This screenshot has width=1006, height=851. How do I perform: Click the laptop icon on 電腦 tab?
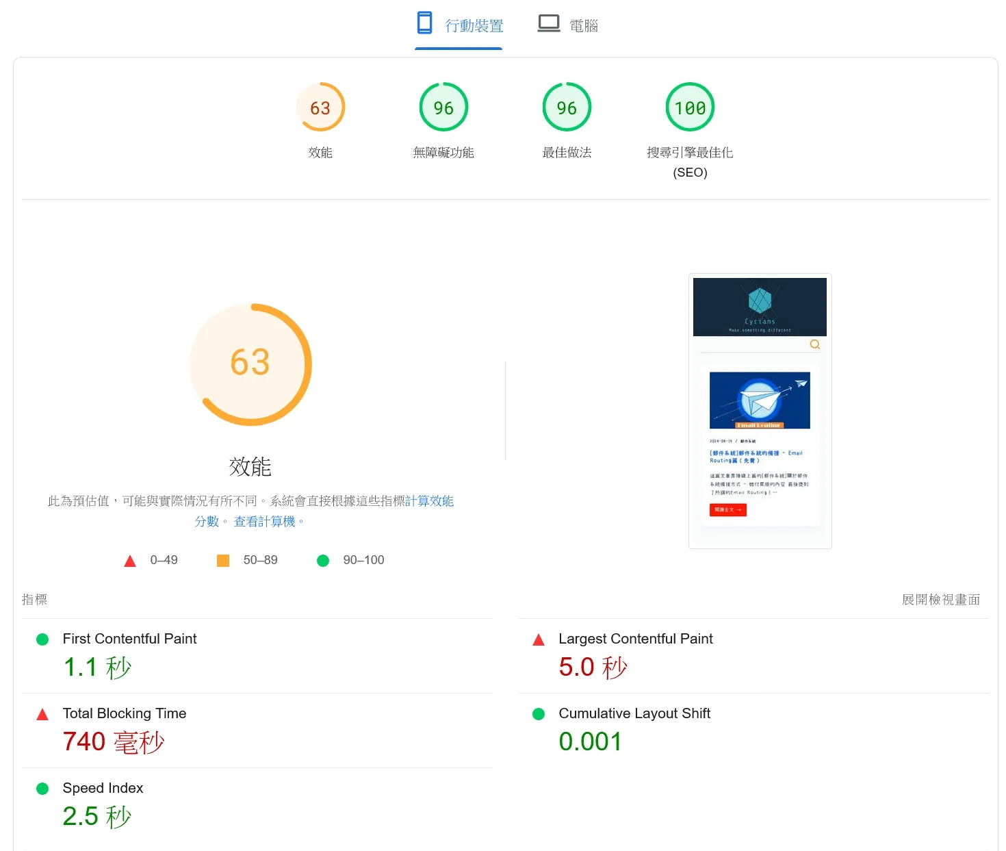[547, 21]
